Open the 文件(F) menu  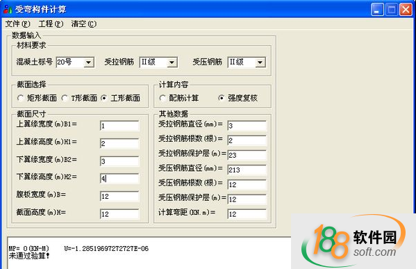(18, 24)
